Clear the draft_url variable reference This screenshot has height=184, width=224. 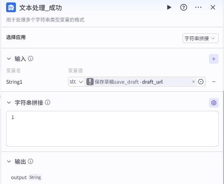(x=193, y=82)
